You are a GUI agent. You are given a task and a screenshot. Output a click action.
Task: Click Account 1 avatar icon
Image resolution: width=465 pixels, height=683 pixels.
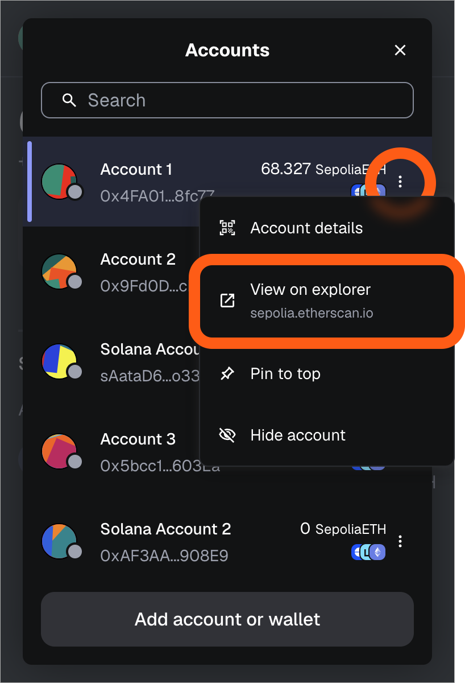pyautogui.click(x=60, y=181)
